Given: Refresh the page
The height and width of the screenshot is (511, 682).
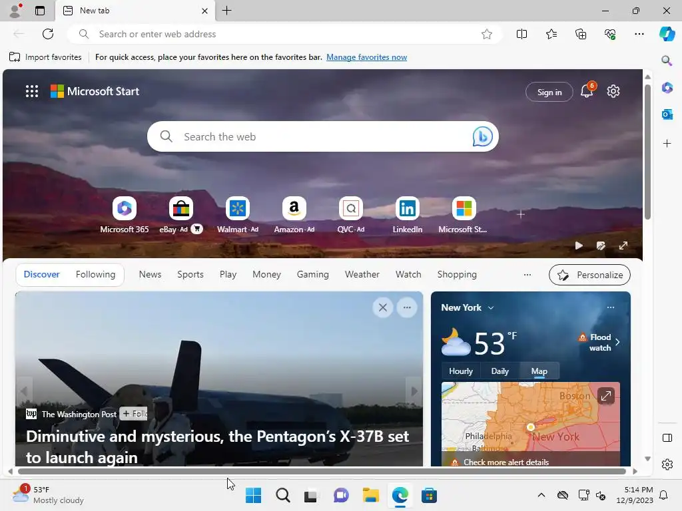Looking at the screenshot, I should click(48, 34).
